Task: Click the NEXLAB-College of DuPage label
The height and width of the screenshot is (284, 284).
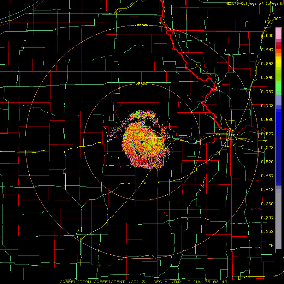Action: coord(254,3)
